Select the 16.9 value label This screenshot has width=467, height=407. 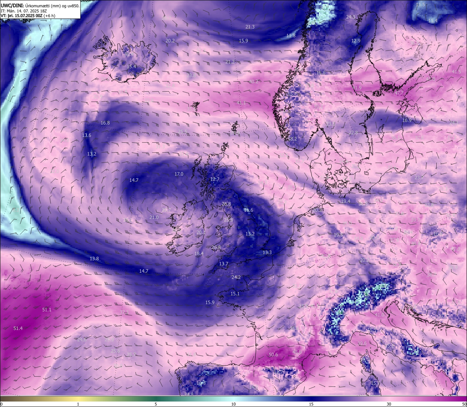pyautogui.click(x=407, y=120)
